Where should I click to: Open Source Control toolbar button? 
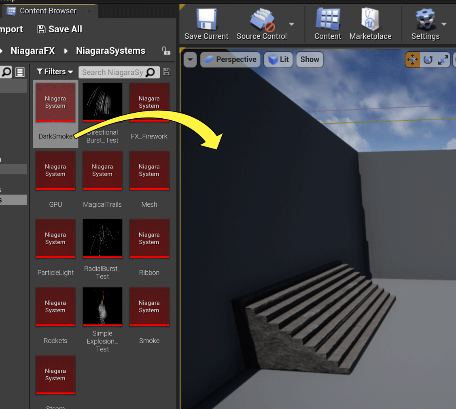pos(262,24)
